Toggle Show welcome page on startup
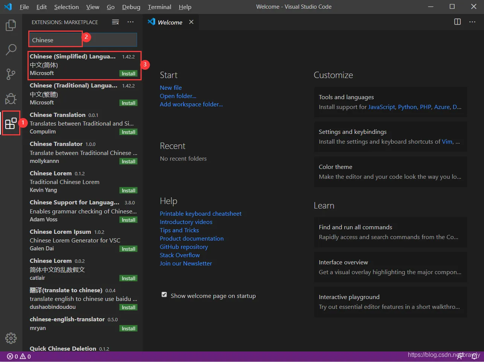 [164, 295]
